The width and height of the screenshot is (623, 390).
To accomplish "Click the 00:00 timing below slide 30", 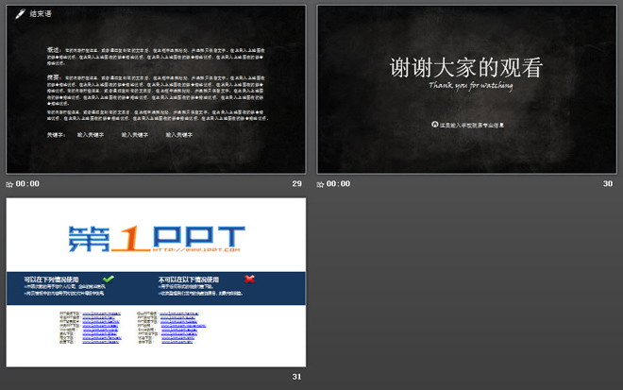I will tap(338, 184).
